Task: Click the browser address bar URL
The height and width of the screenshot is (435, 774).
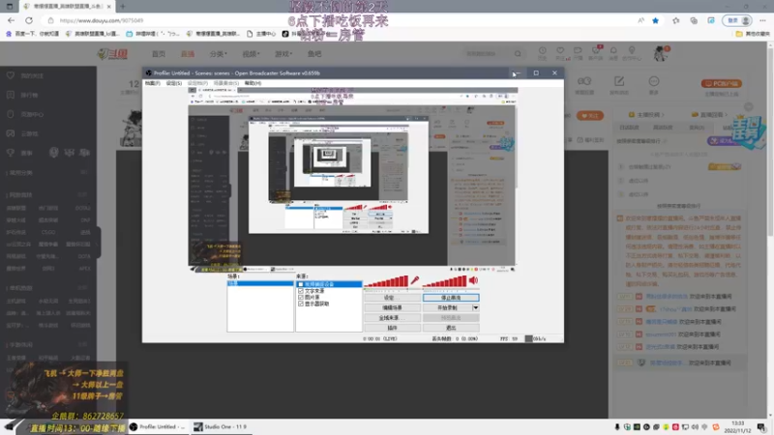Action: [102, 20]
